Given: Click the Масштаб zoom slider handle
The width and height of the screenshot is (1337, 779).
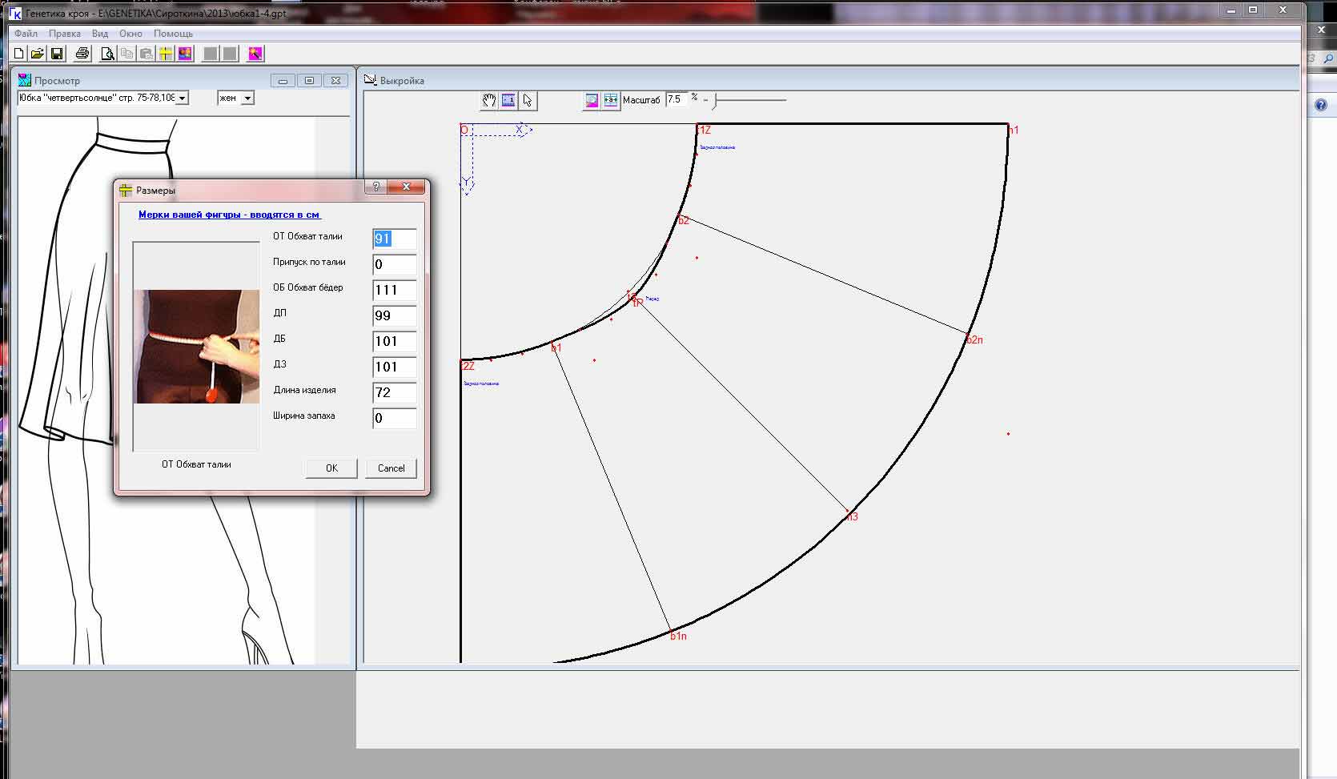Looking at the screenshot, I should 716,100.
